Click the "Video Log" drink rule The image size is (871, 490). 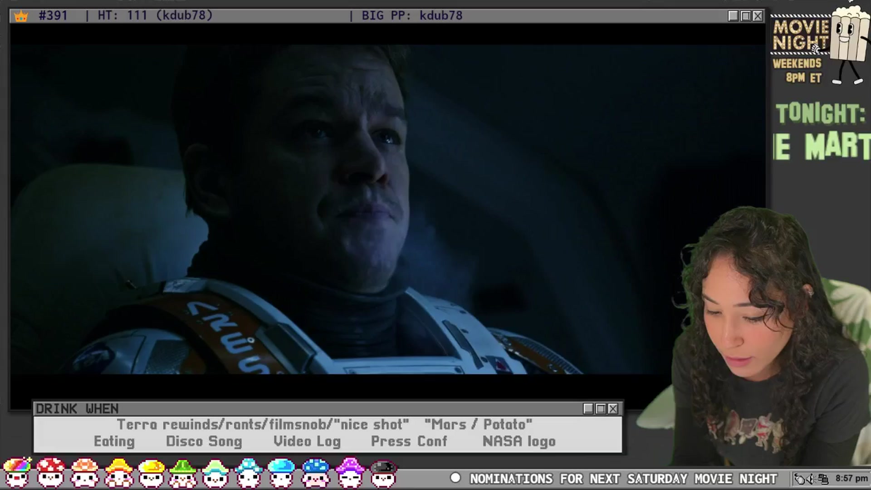coord(307,441)
